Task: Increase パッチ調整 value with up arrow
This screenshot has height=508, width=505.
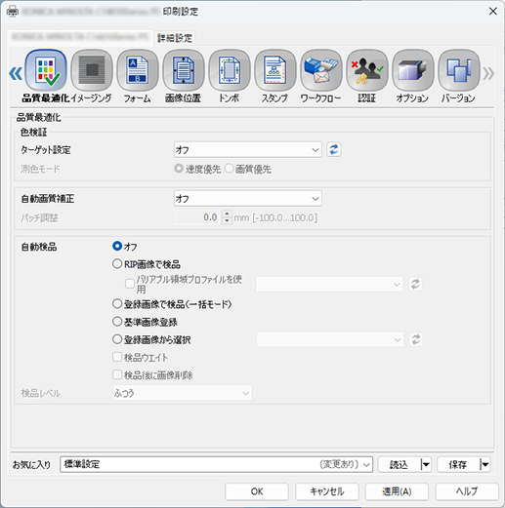Action: (227, 214)
